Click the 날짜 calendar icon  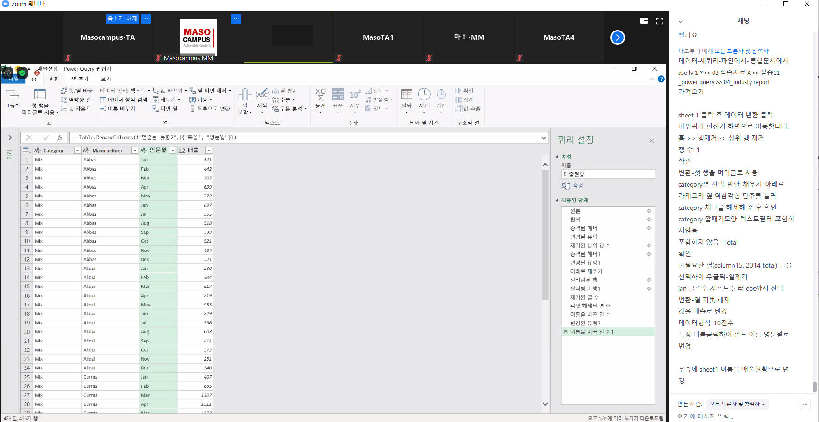click(406, 95)
